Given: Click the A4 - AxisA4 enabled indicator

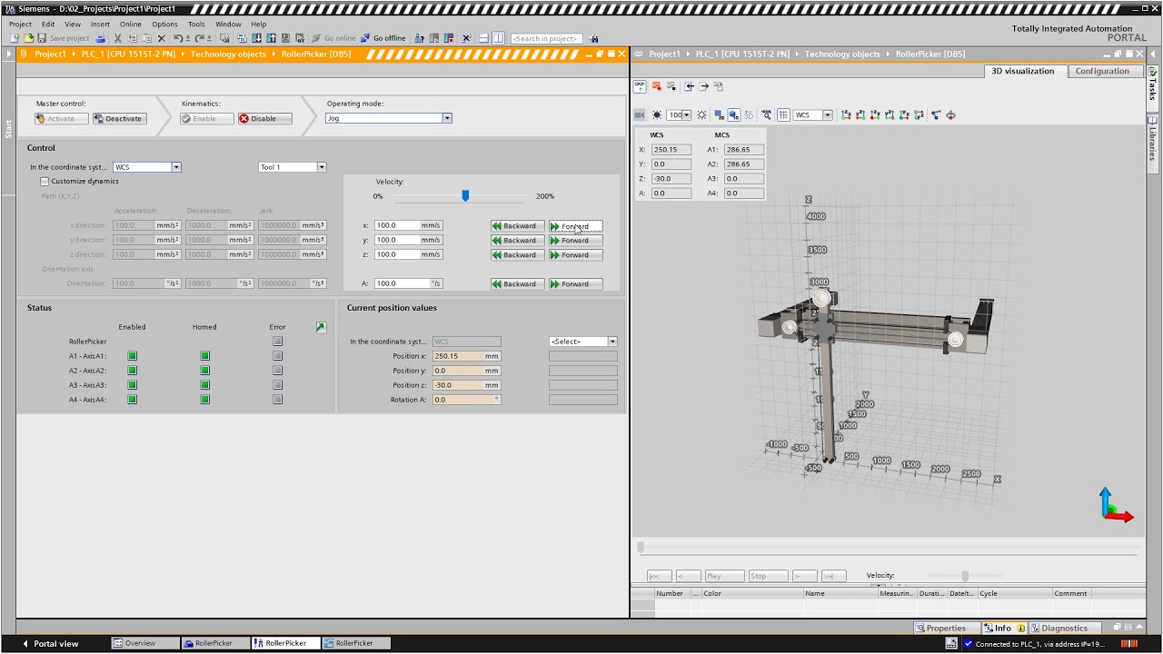Looking at the screenshot, I should [132, 400].
